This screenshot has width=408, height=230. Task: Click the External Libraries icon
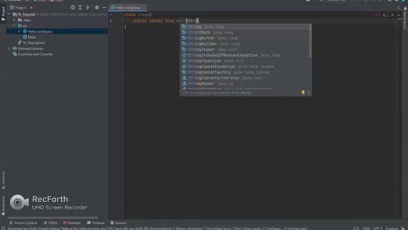click(x=15, y=49)
